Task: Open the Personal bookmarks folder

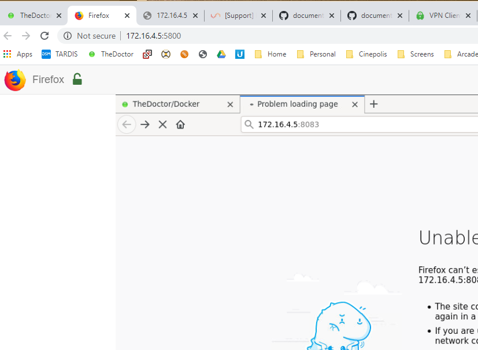Action: 316,54
